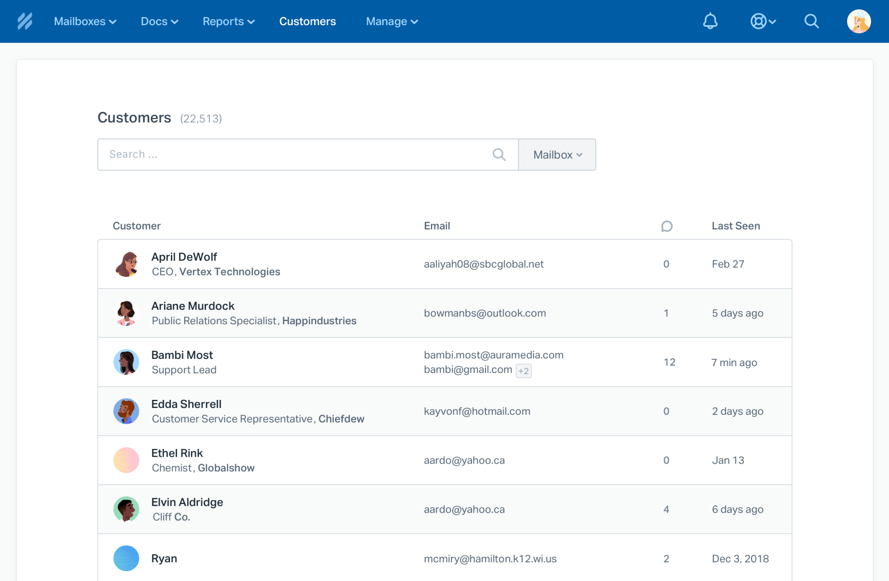Click the conversations bubble column icon
This screenshot has width=889, height=581.
(x=666, y=226)
